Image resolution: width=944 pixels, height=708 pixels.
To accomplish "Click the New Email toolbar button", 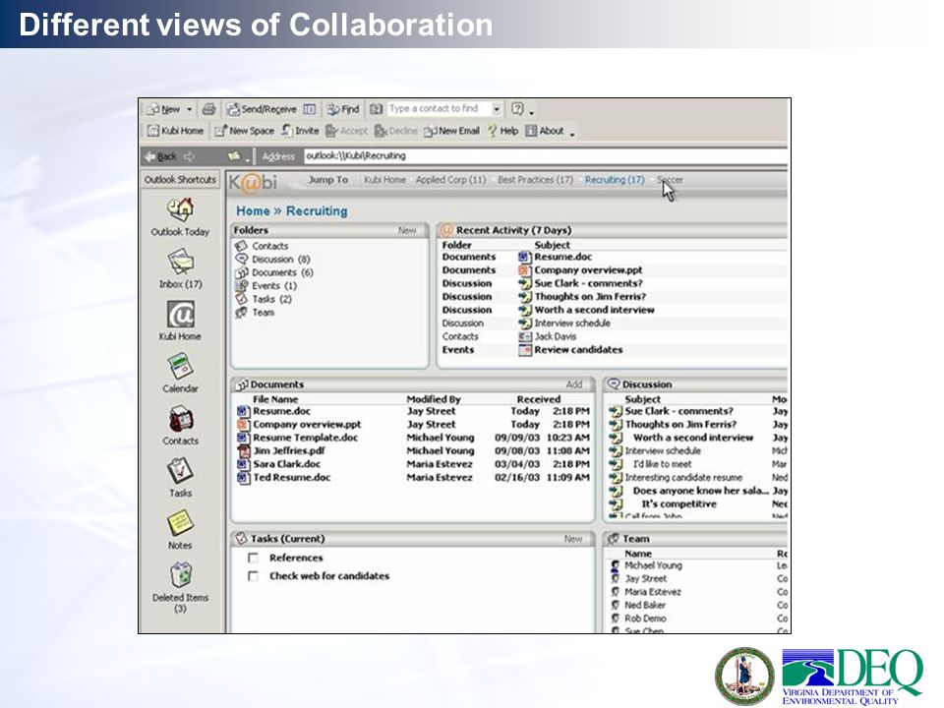I will coord(451,131).
